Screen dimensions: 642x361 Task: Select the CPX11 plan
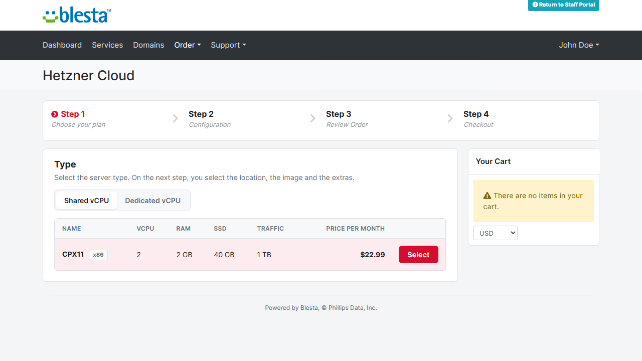point(418,254)
